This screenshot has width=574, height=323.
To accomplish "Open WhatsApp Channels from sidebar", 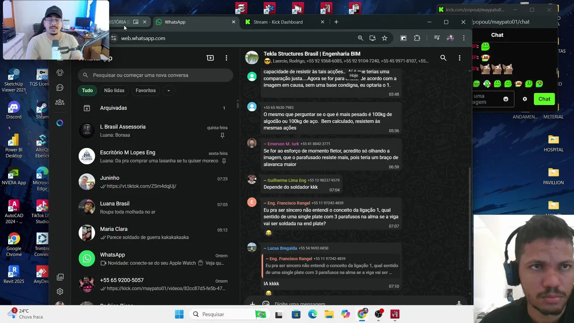I will click(x=60, y=87).
